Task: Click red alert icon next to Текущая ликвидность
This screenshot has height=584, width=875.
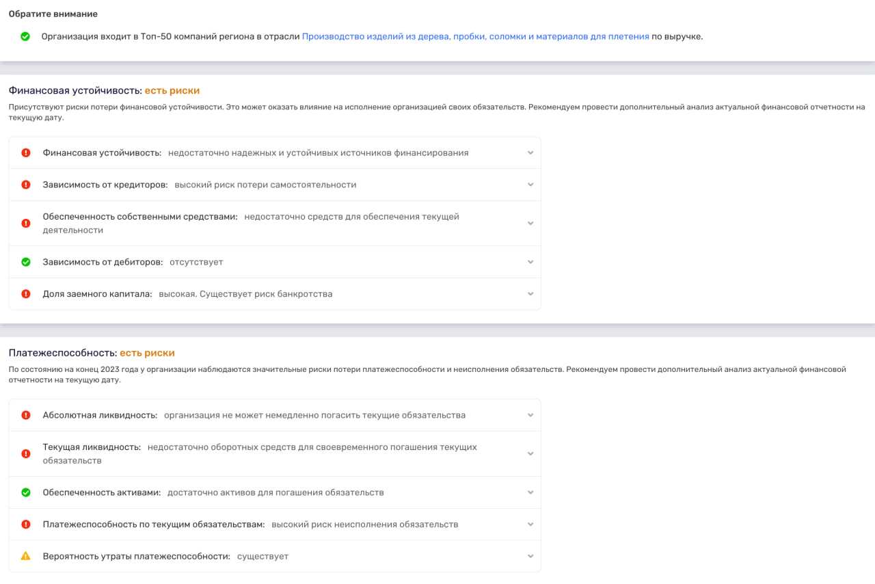Action: (26, 453)
